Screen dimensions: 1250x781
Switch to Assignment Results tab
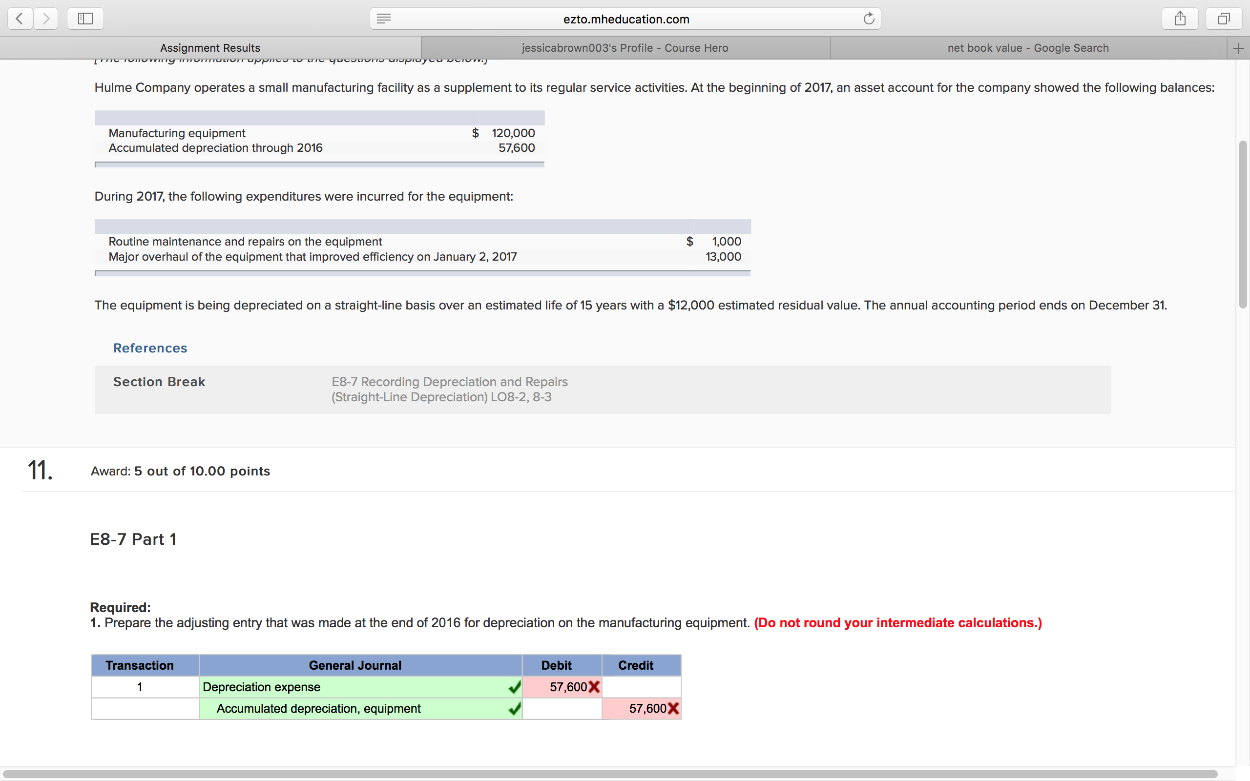click(x=210, y=48)
